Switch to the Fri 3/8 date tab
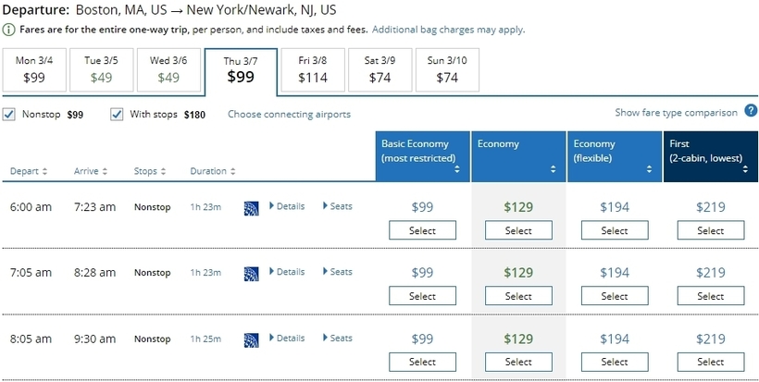 click(x=313, y=69)
